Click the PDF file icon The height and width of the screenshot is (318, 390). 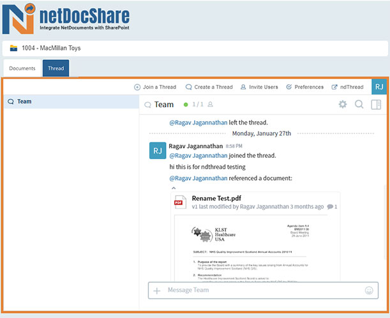(181, 202)
